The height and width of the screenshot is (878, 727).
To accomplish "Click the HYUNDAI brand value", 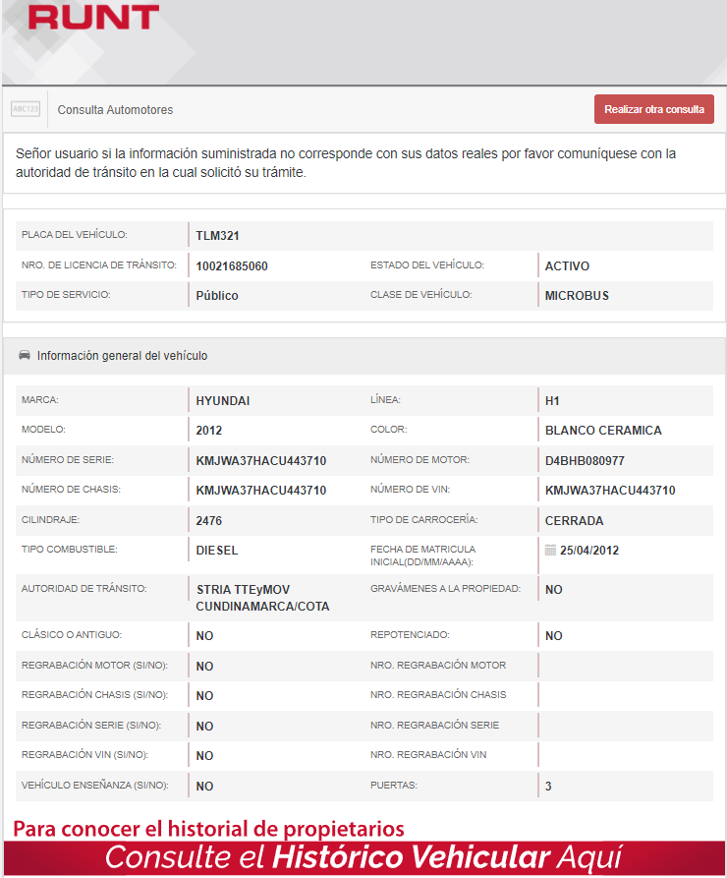I will coord(223,401).
